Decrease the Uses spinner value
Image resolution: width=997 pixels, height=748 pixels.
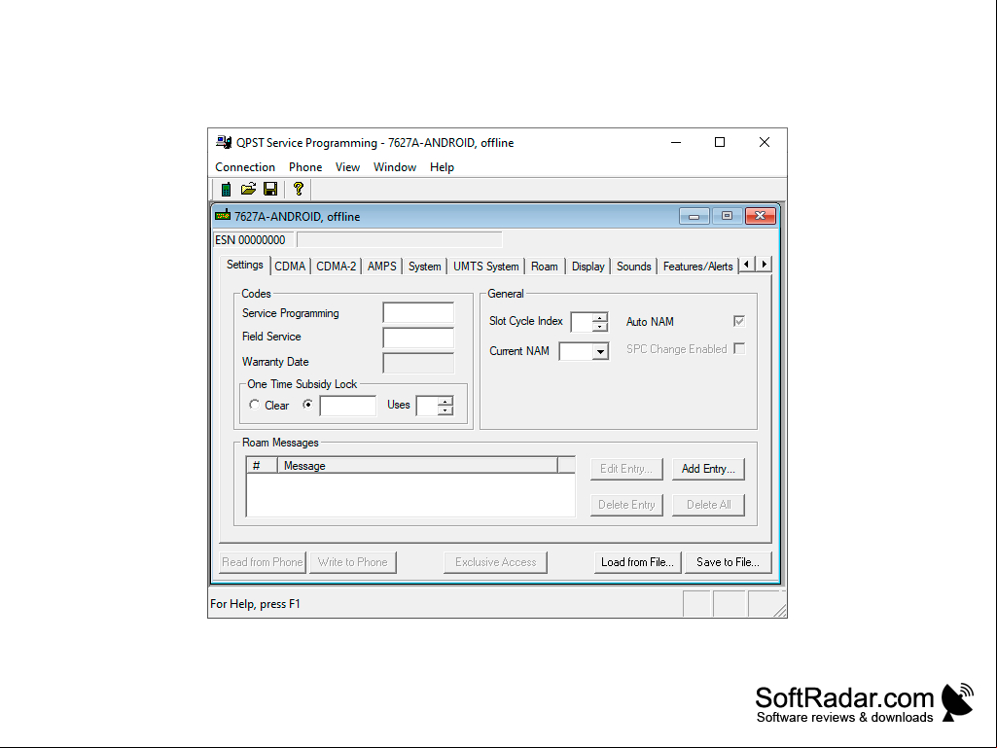[x=445, y=410]
